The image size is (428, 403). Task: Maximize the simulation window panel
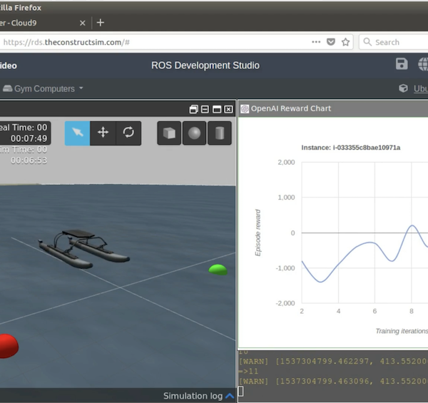(217, 109)
